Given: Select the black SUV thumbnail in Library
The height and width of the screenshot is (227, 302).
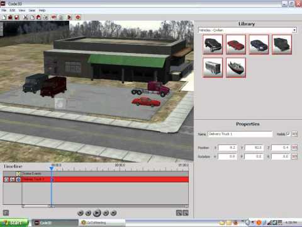Looking at the screenshot, I should 213,45.
